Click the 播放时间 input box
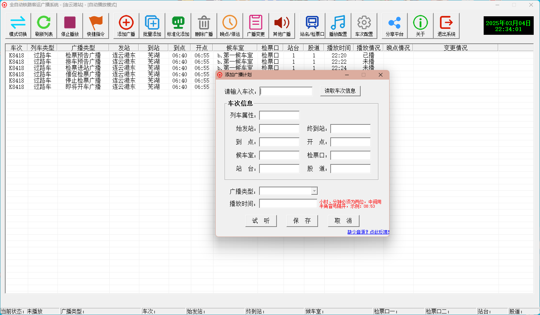The width and height of the screenshot is (540, 315). point(288,203)
